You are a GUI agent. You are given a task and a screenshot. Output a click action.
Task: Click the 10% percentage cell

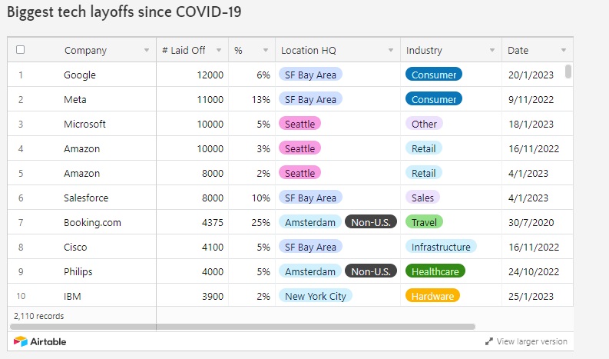tap(260, 198)
